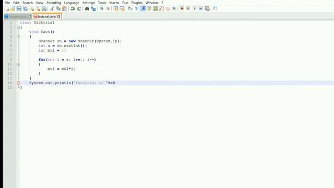Click the Paste toolbar icon
The image size is (334, 188).
click(65, 9)
